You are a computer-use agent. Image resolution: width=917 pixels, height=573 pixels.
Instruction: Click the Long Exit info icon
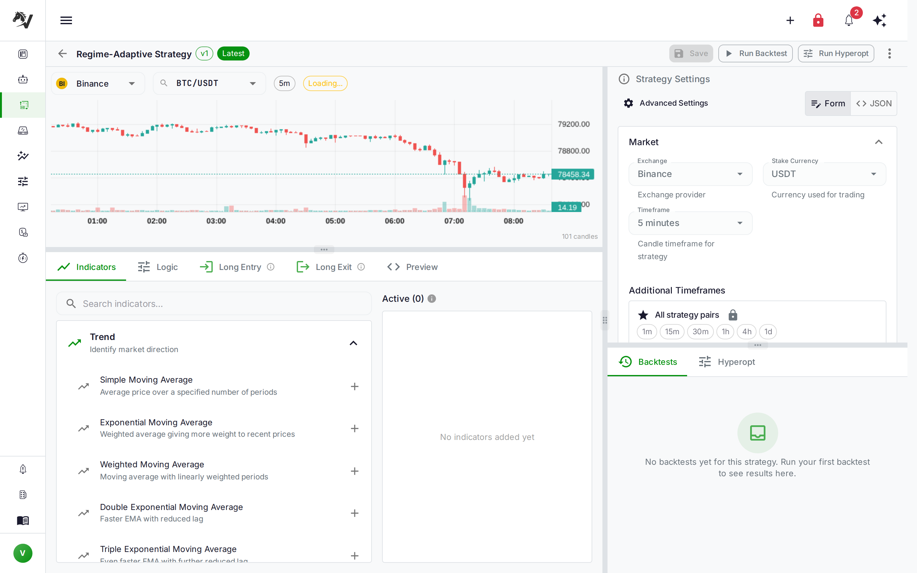point(361,267)
